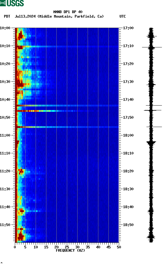
Task: Click the '25' frequency axis tick label
Action: pyautogui.click(x=67, y=247)
